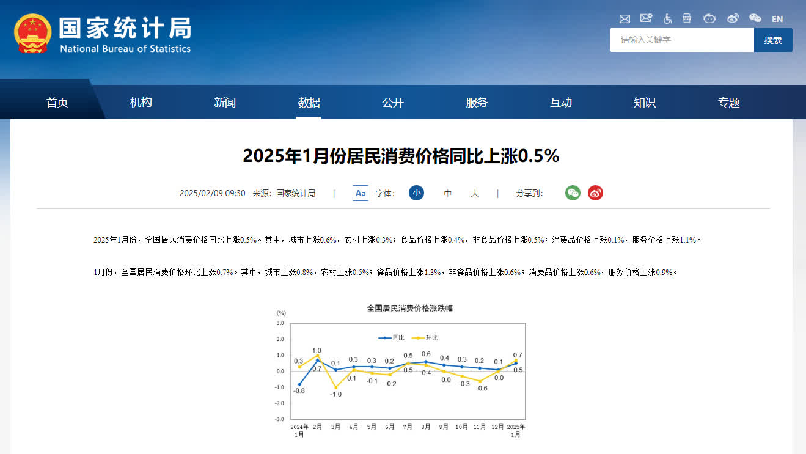Screen dimensions: 806x454
Task: Open the 服务 navigation menu
Action: pos(477,103)
